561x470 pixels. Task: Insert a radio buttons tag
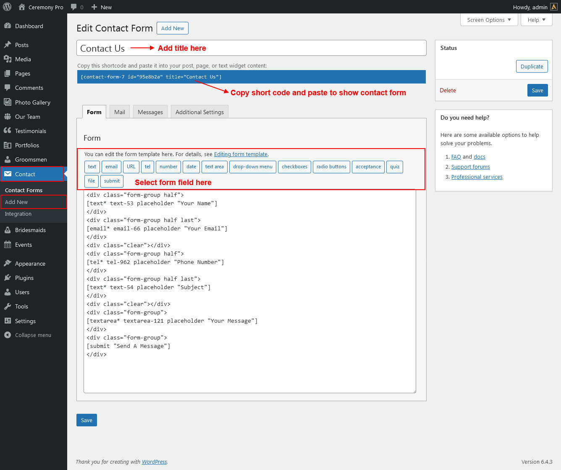point(331,167)
